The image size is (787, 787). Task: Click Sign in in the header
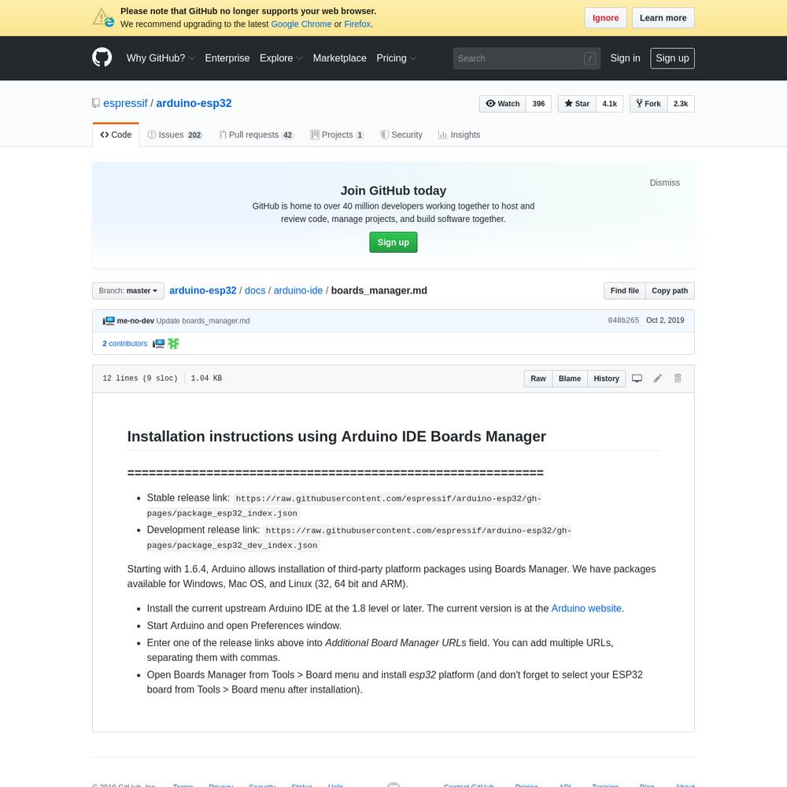click(x=625, y=58)
